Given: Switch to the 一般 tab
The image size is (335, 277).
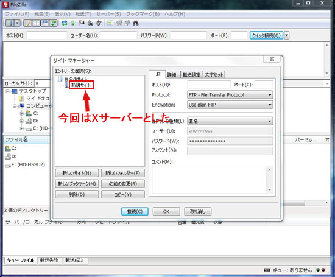Looking at the screenshot, I should pyautogui.click(x=157, y=74).
